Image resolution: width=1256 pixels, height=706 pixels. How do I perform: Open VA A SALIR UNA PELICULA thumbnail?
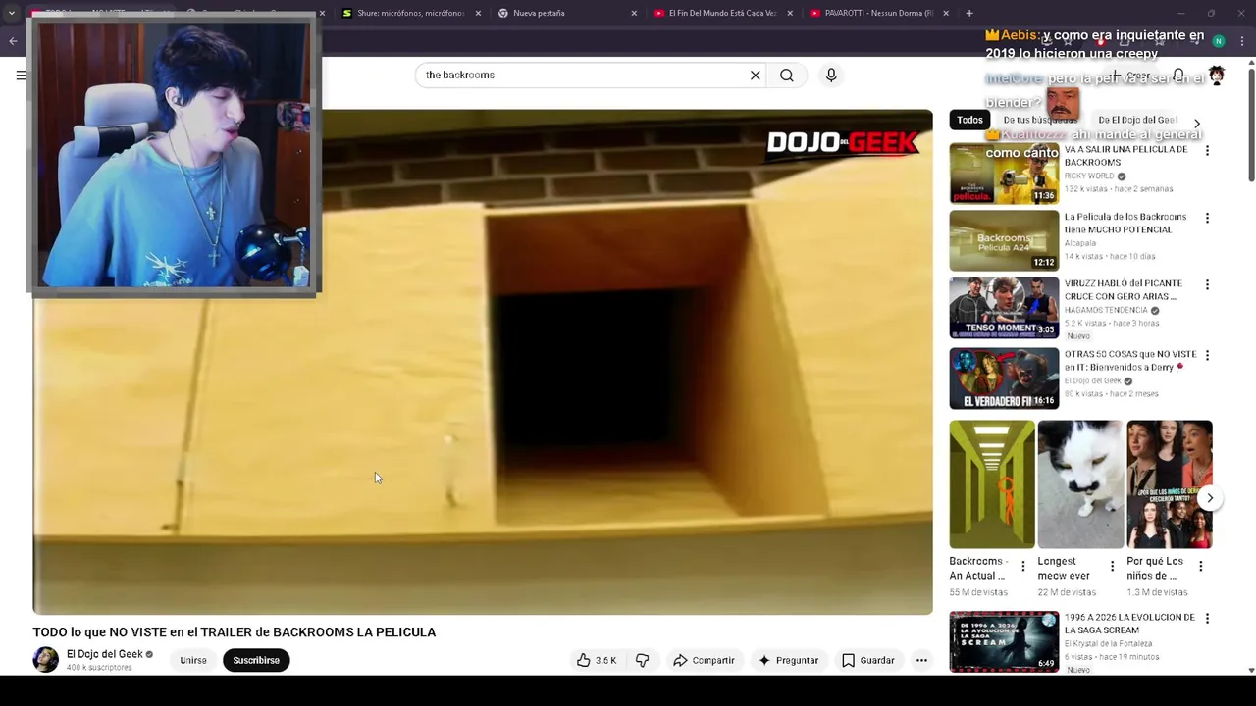click(1004, 174)
